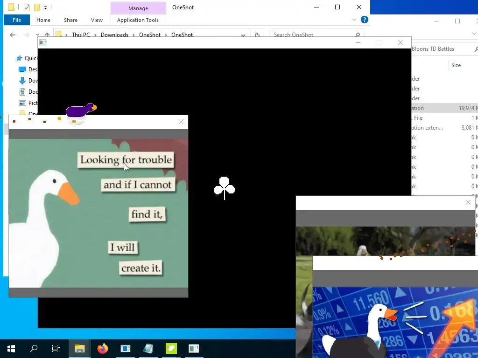Refresh the OneShot folder view
Screen dimensions: 478x358
coord(257,34)
